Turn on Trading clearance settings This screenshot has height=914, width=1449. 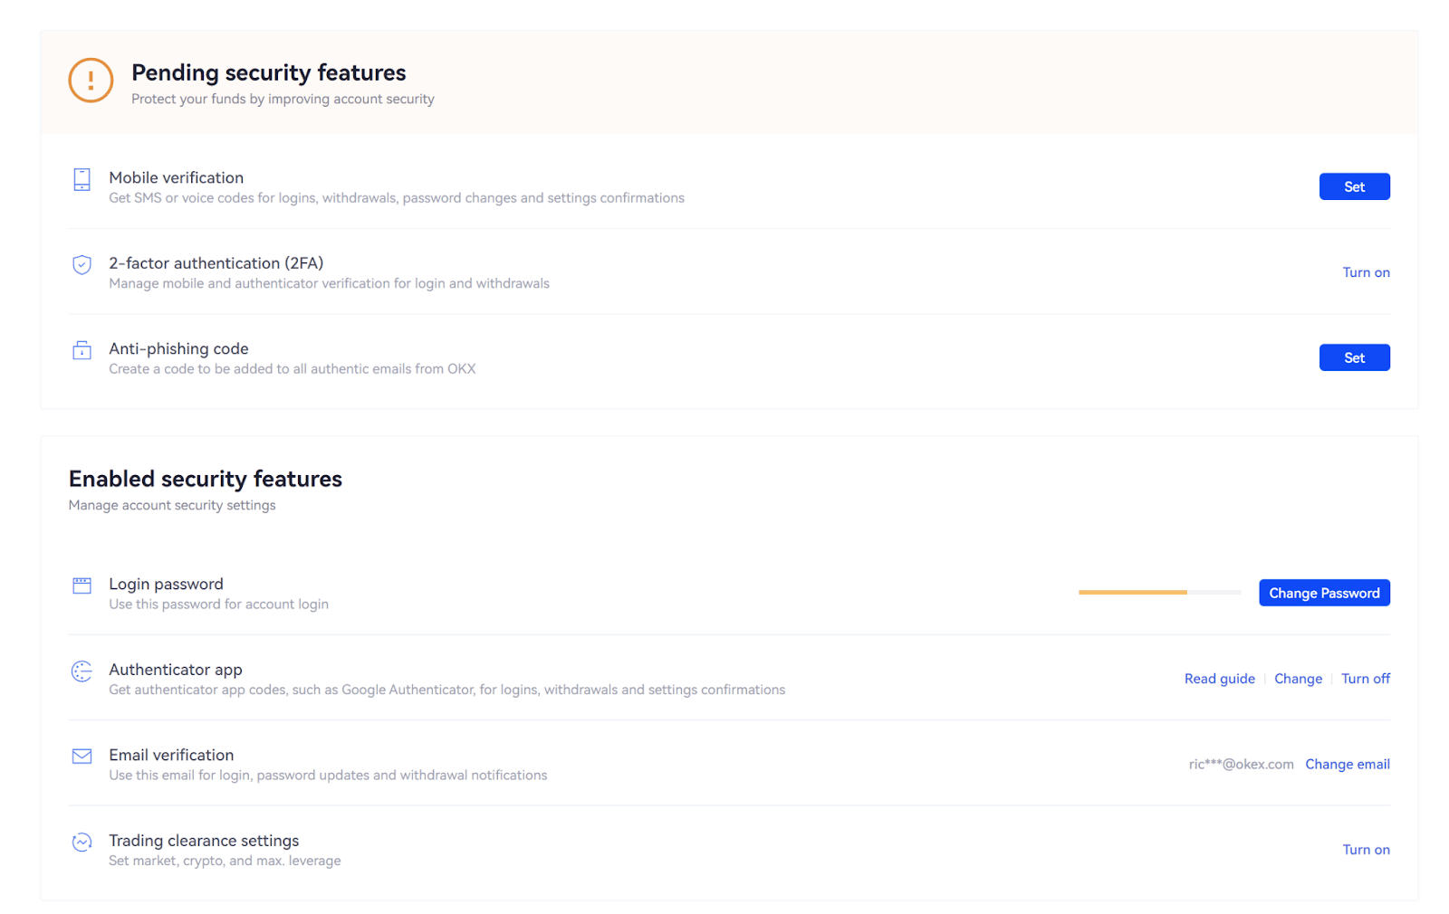[1366, 850]
